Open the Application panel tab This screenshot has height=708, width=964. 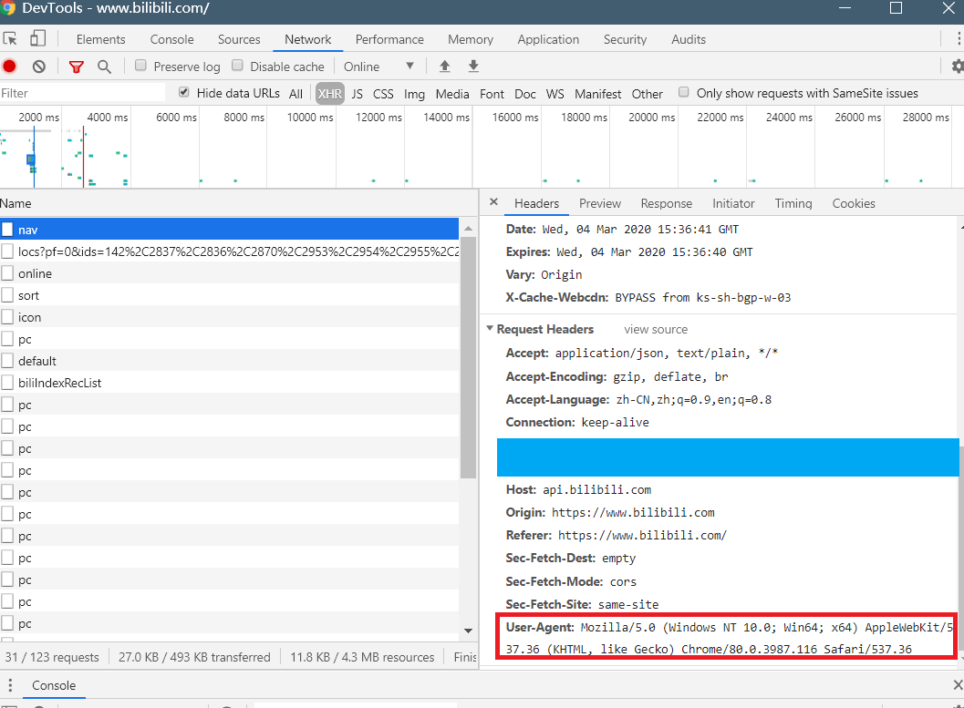548,39
